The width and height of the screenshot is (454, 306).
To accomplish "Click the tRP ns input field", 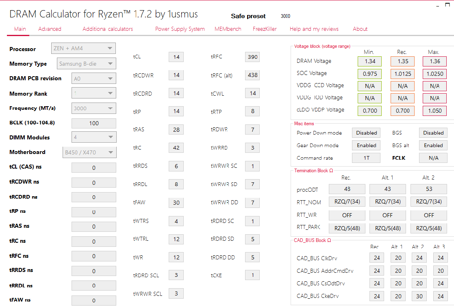I will pos(94,212).
